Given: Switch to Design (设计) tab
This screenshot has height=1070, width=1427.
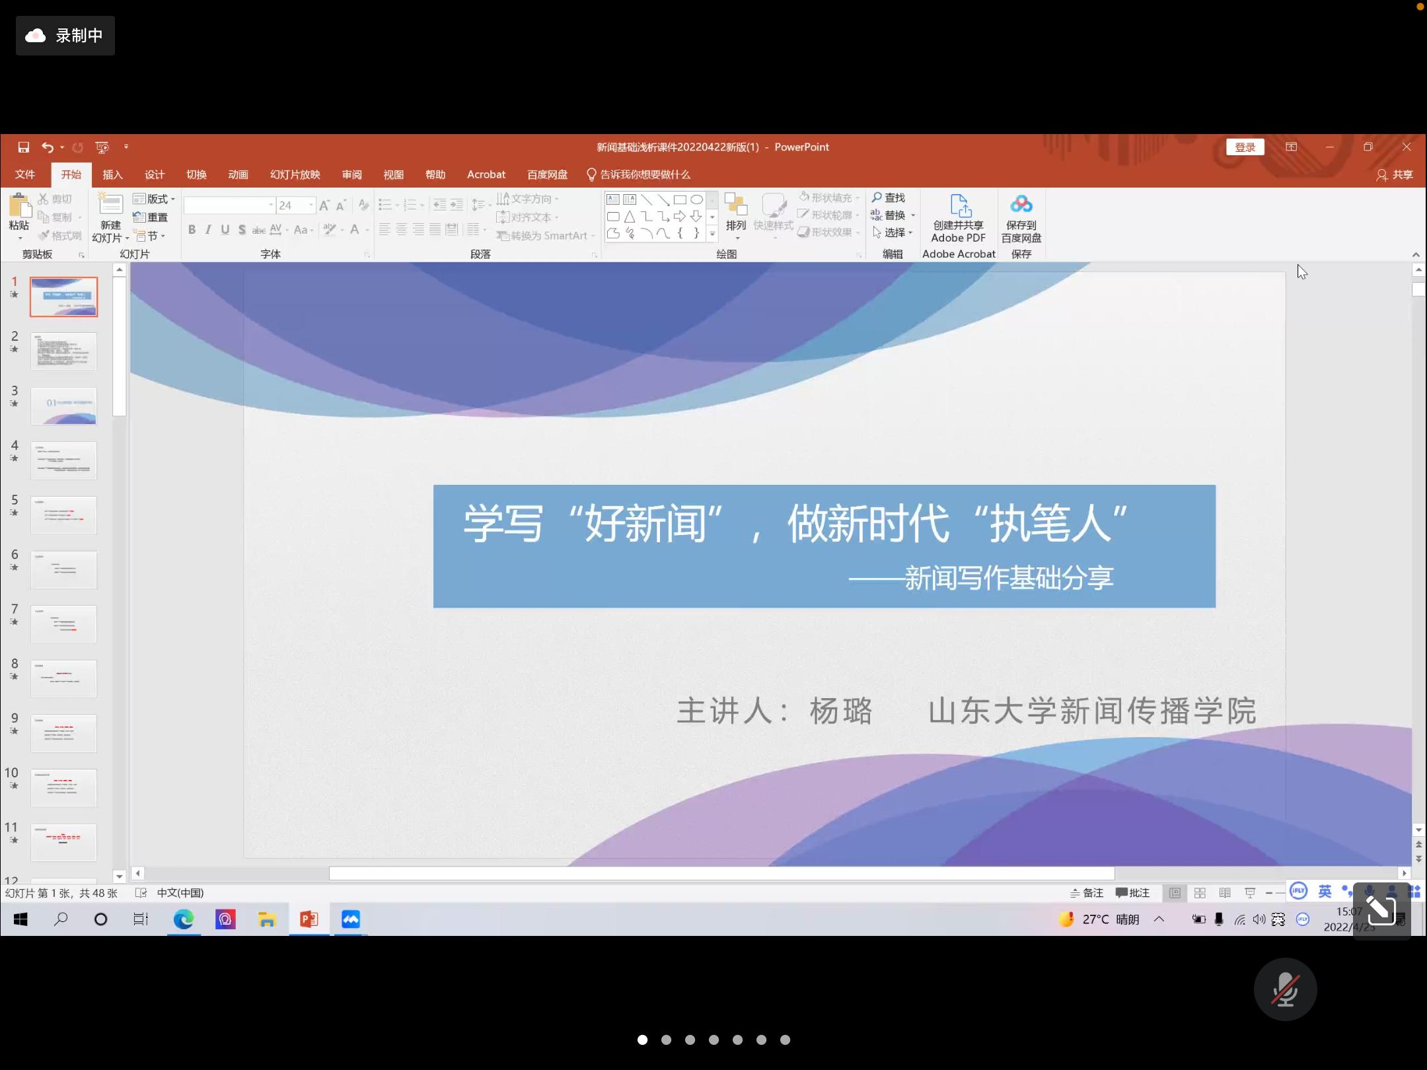Looking at the screenshot, I should [x=155, y=174].
